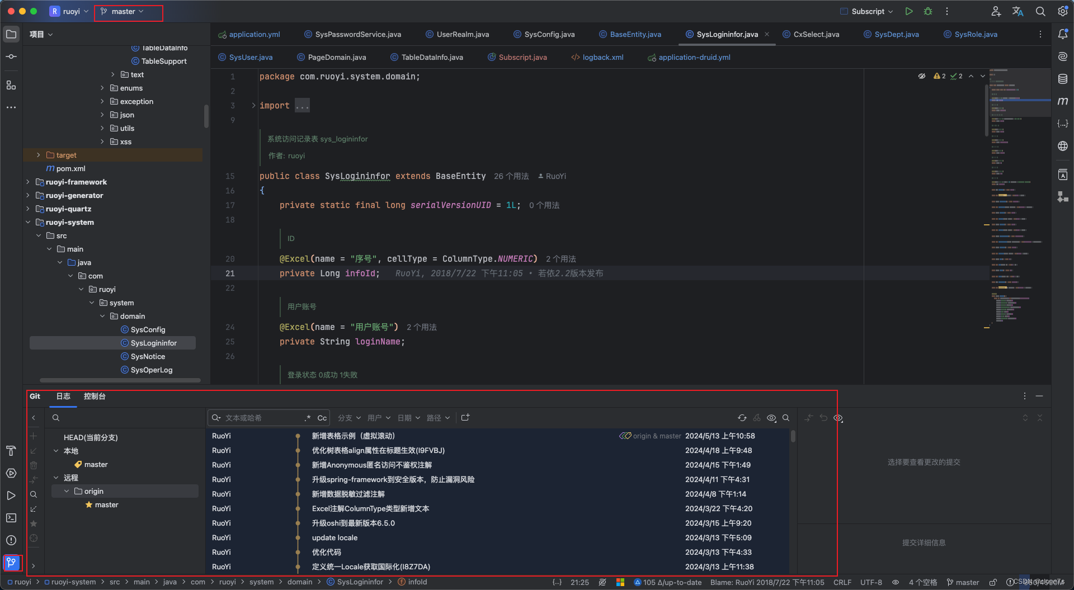Toggle inspection highlighting eye in editor

(922, 76)
